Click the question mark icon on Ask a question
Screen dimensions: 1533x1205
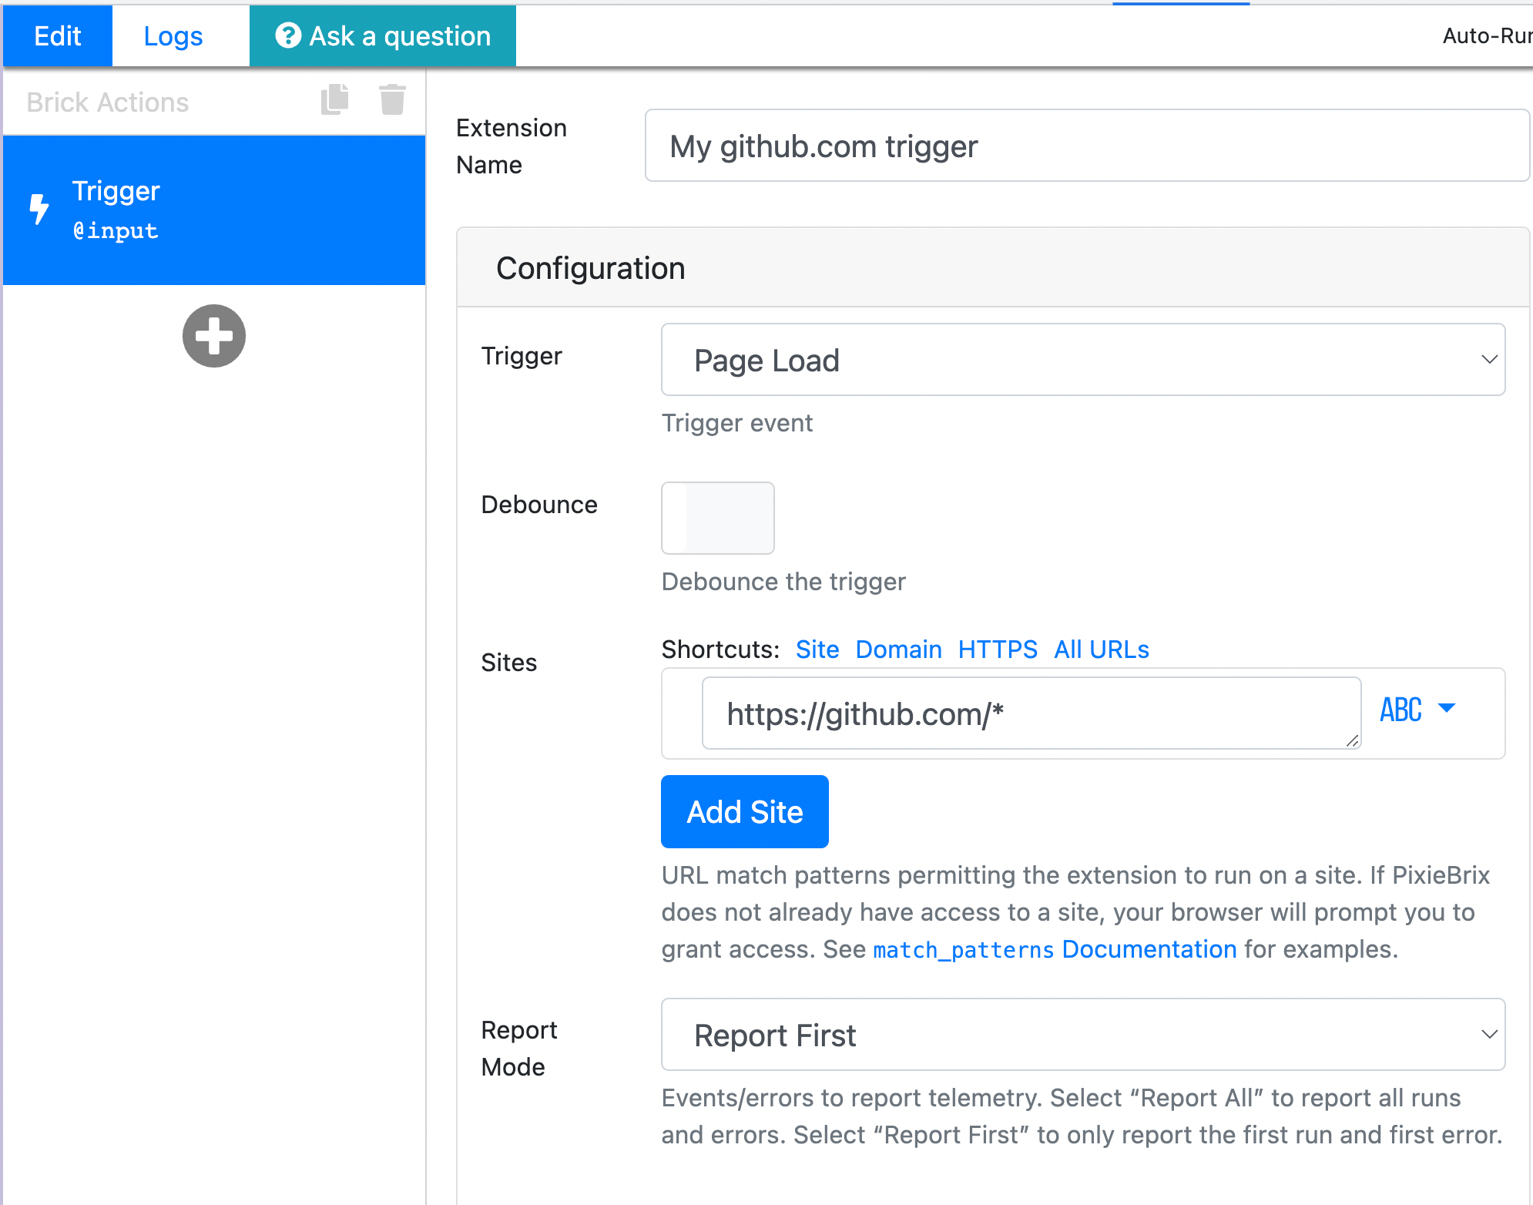click(287, 35)
